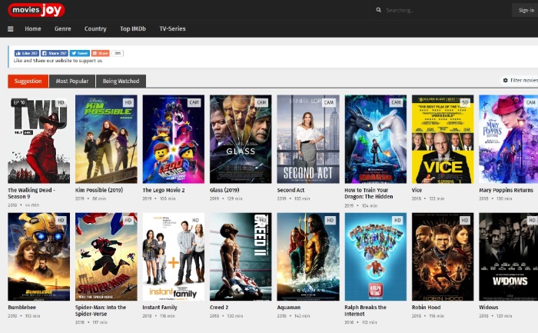Click the orange Share button

(100, 53)
